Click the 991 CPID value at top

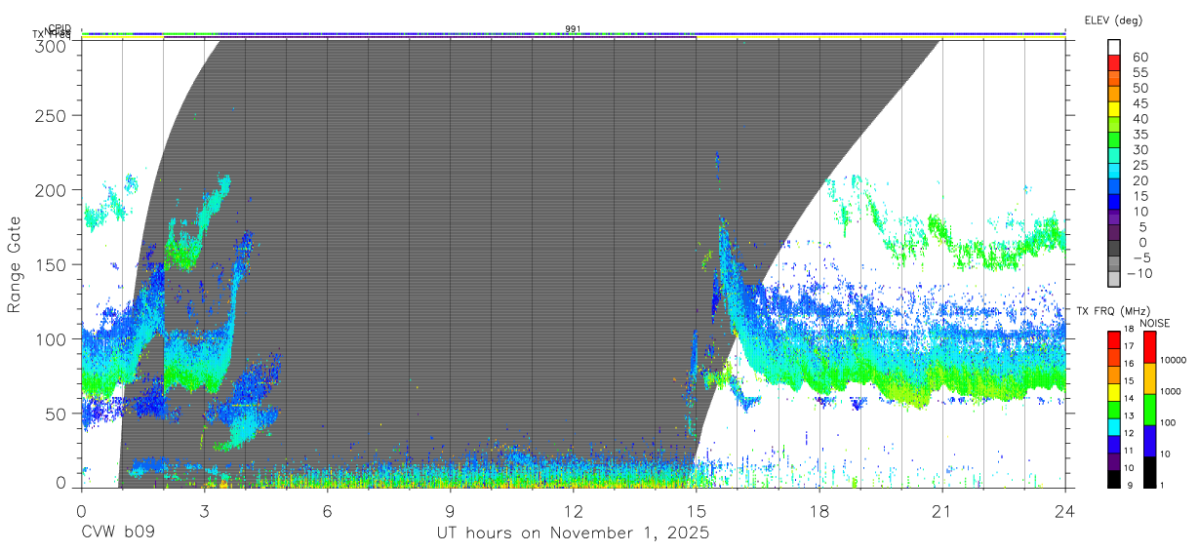click(573, 28)
